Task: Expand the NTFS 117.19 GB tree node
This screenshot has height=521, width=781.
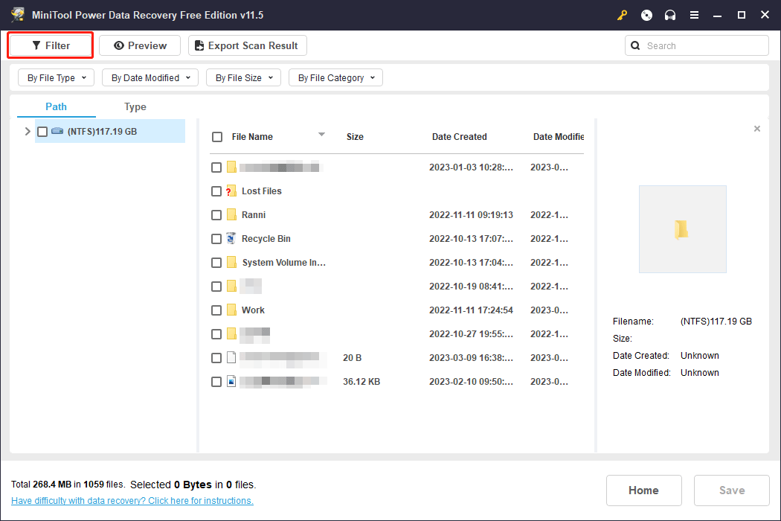Action: 28,131
